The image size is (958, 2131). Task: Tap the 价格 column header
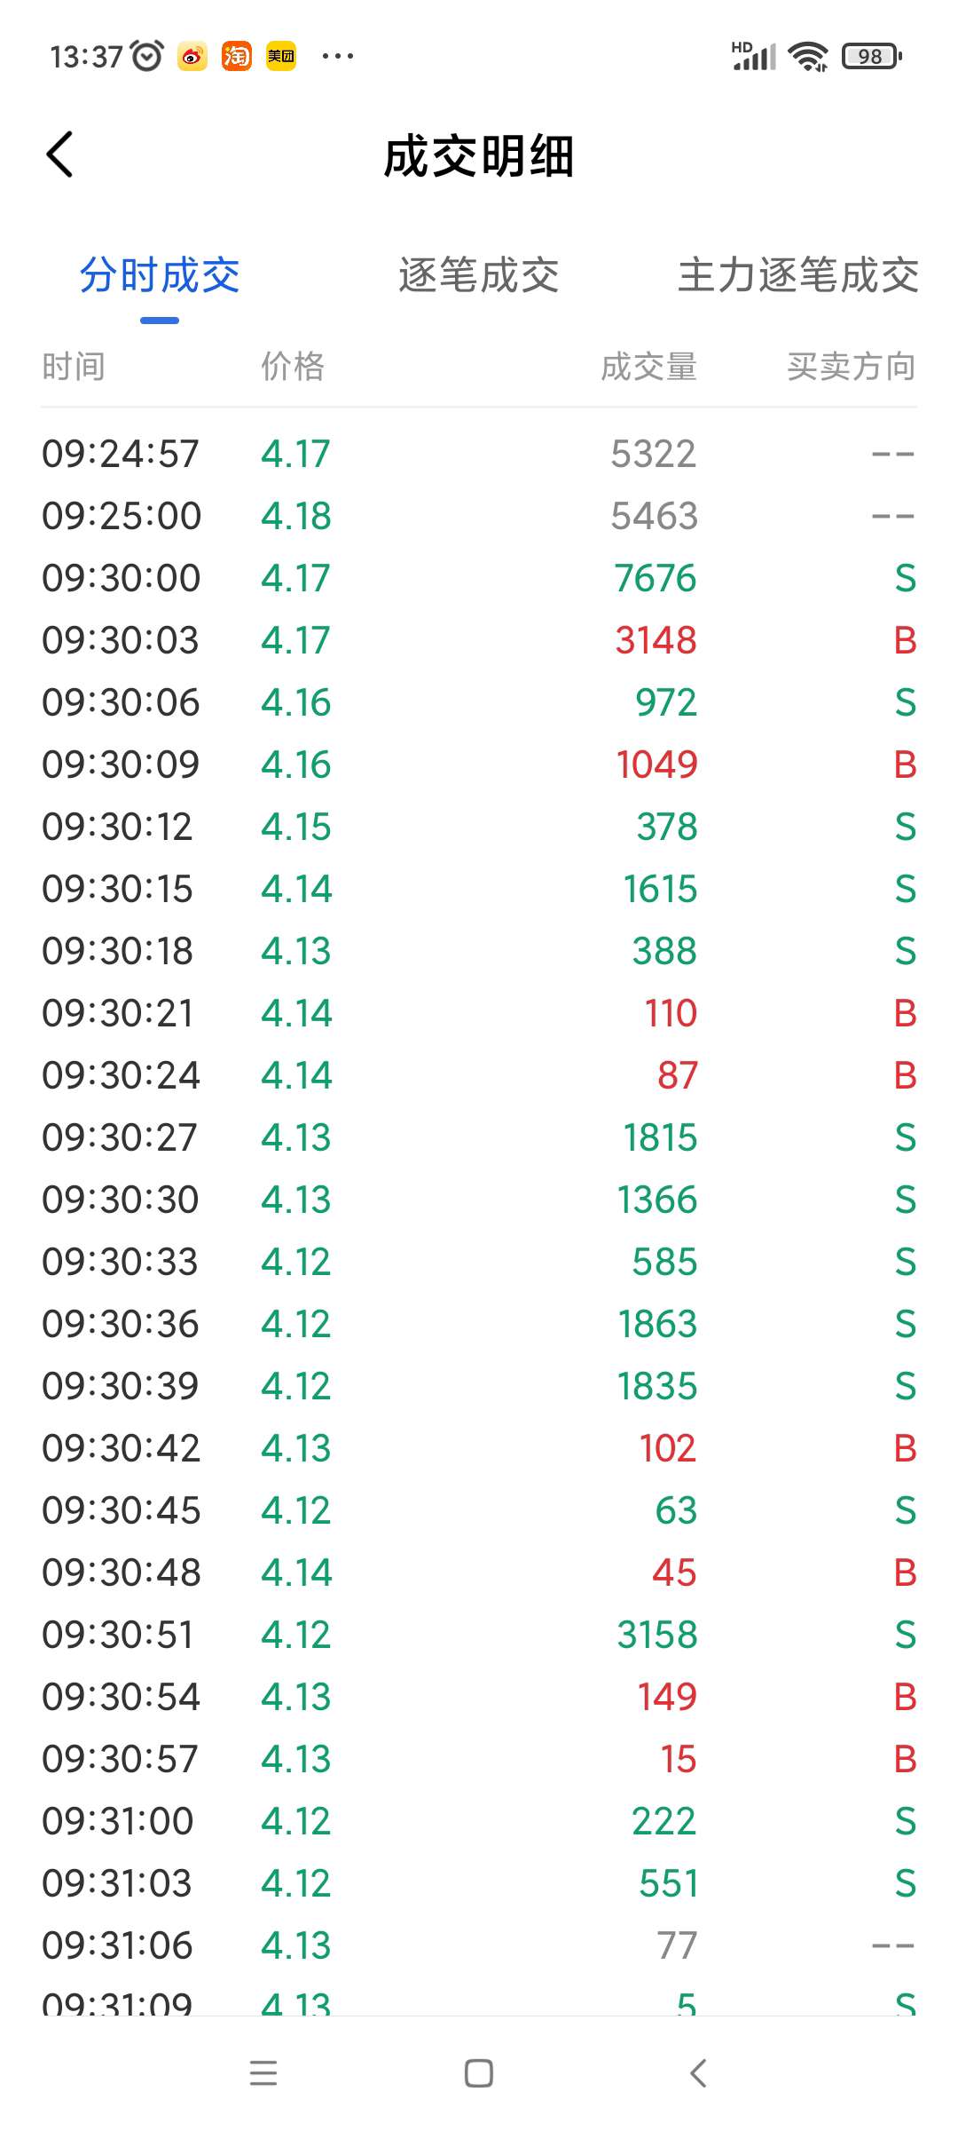click(x=293, y=366)
